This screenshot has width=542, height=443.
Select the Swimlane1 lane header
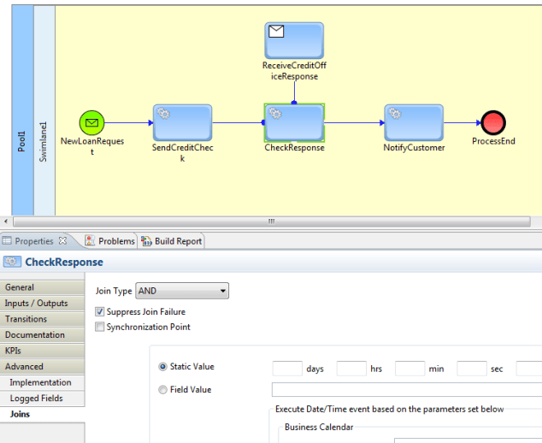[x=44, y=110]
